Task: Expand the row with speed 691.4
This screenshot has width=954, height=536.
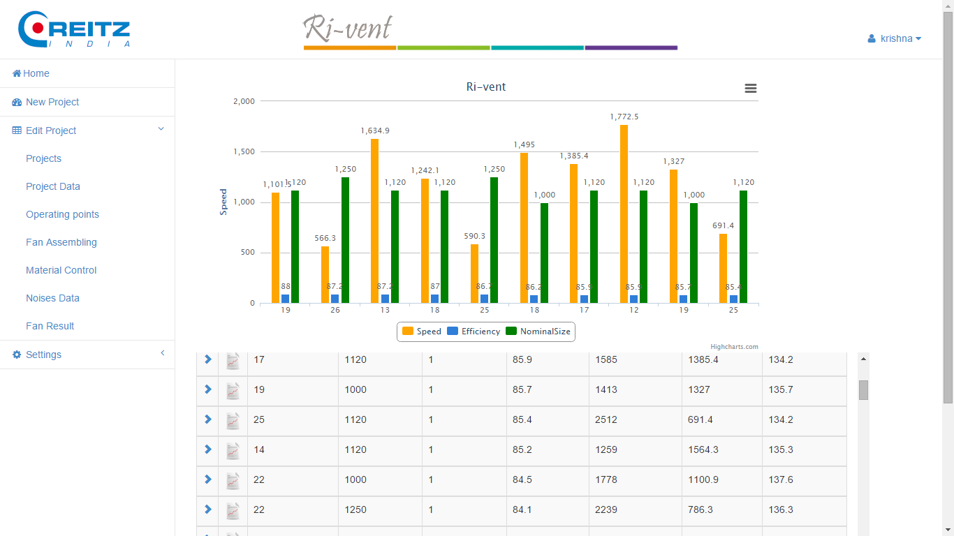Action: [x=207, y=419]
